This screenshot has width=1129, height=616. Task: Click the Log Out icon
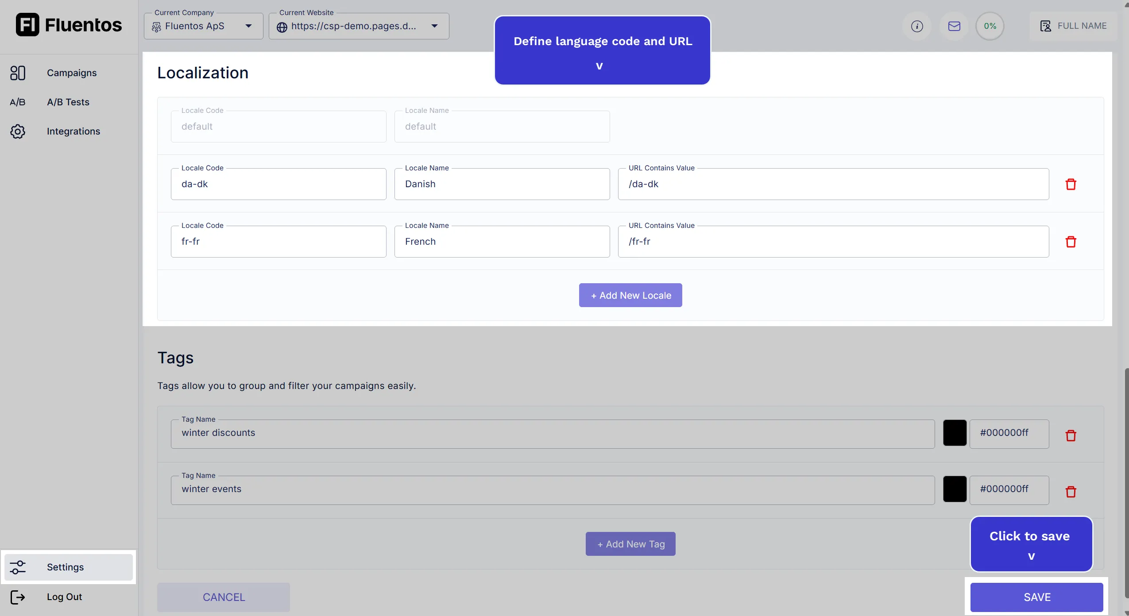pos(17,597)
